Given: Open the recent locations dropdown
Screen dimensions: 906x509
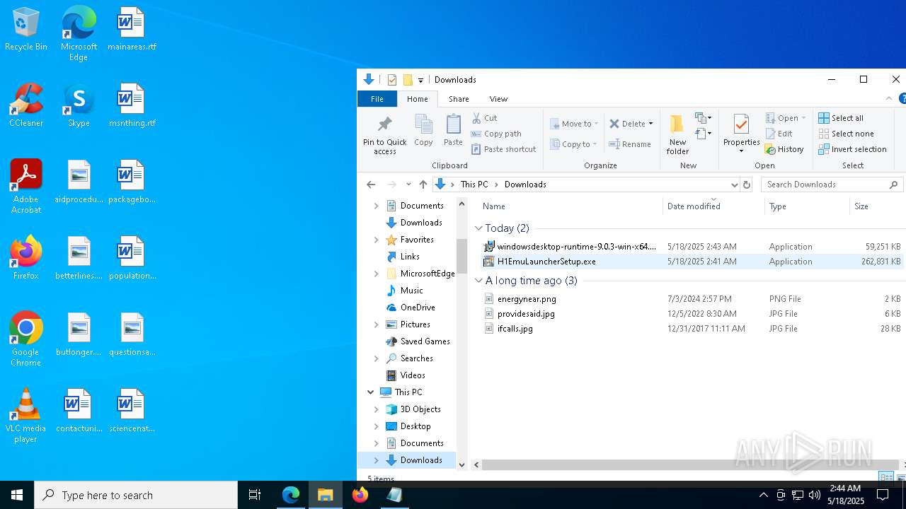Looking at the screenshot, I should coord(408,185).
